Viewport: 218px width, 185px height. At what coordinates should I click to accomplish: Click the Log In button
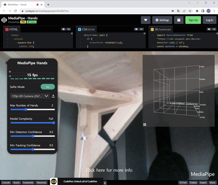click(209, 20)
